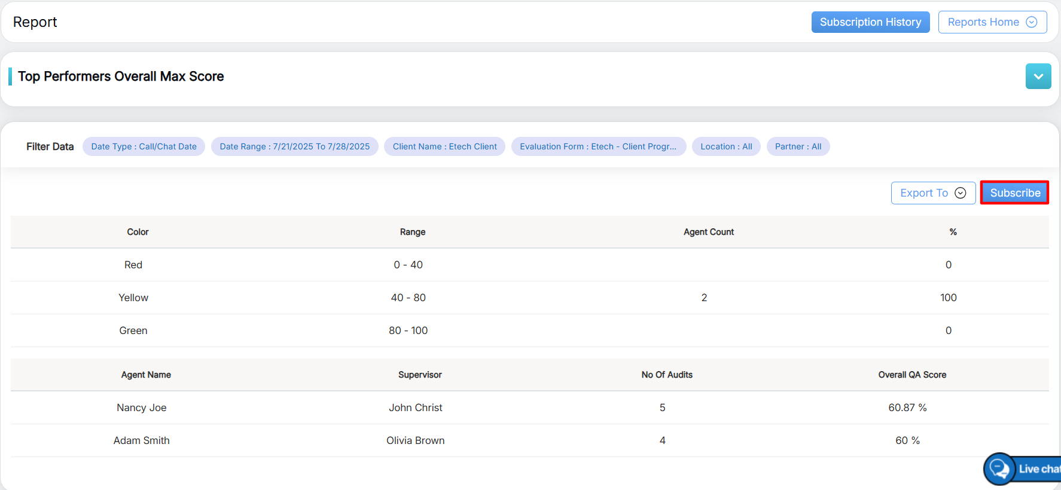Click the Date Range filter chip
1061x490 pixels.
(x=294, y=146)
